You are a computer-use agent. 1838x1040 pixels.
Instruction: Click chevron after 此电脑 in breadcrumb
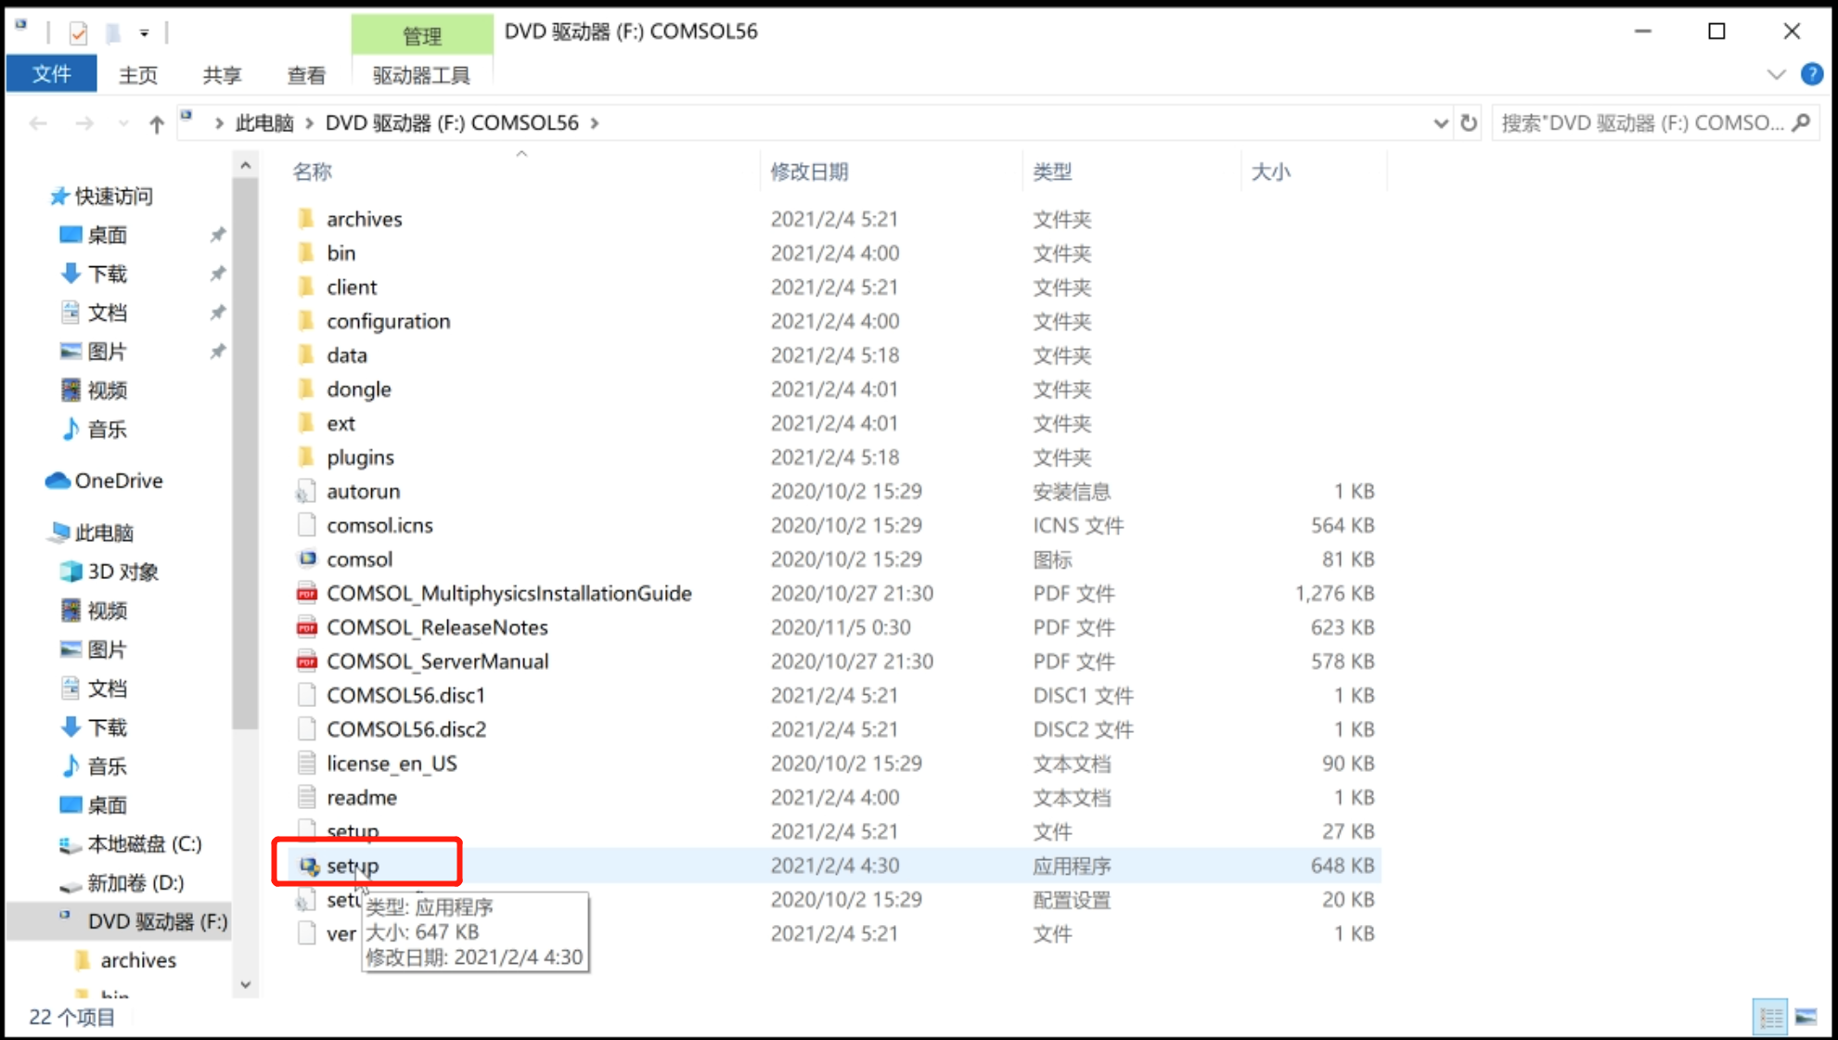(309, 123)
